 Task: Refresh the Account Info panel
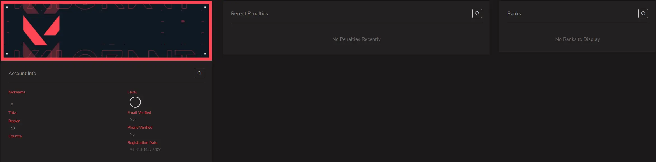coord(199,73)
